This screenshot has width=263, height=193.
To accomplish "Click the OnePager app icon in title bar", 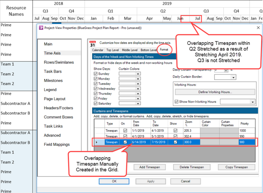I will point(41,28).
